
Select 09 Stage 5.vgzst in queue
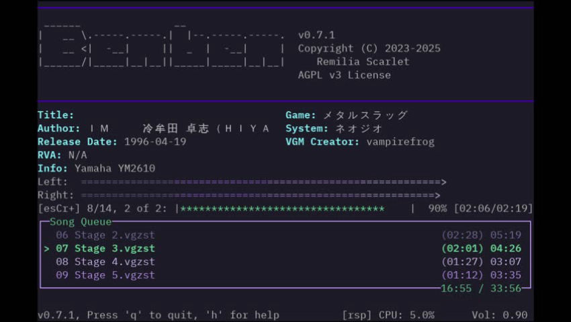[105, 275]
